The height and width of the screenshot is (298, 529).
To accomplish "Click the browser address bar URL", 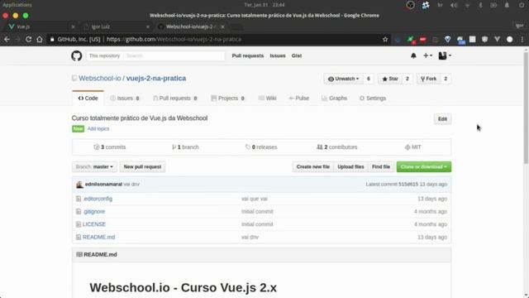I will (174, 39).
